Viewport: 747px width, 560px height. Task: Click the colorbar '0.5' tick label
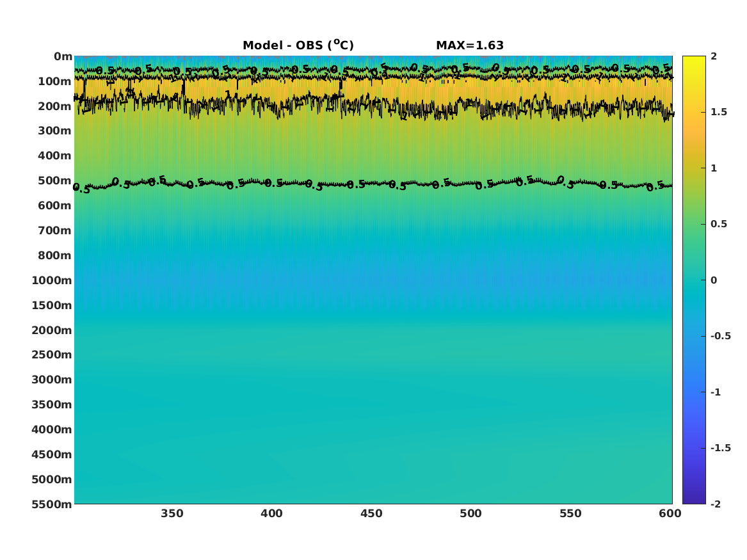(719, 224)
